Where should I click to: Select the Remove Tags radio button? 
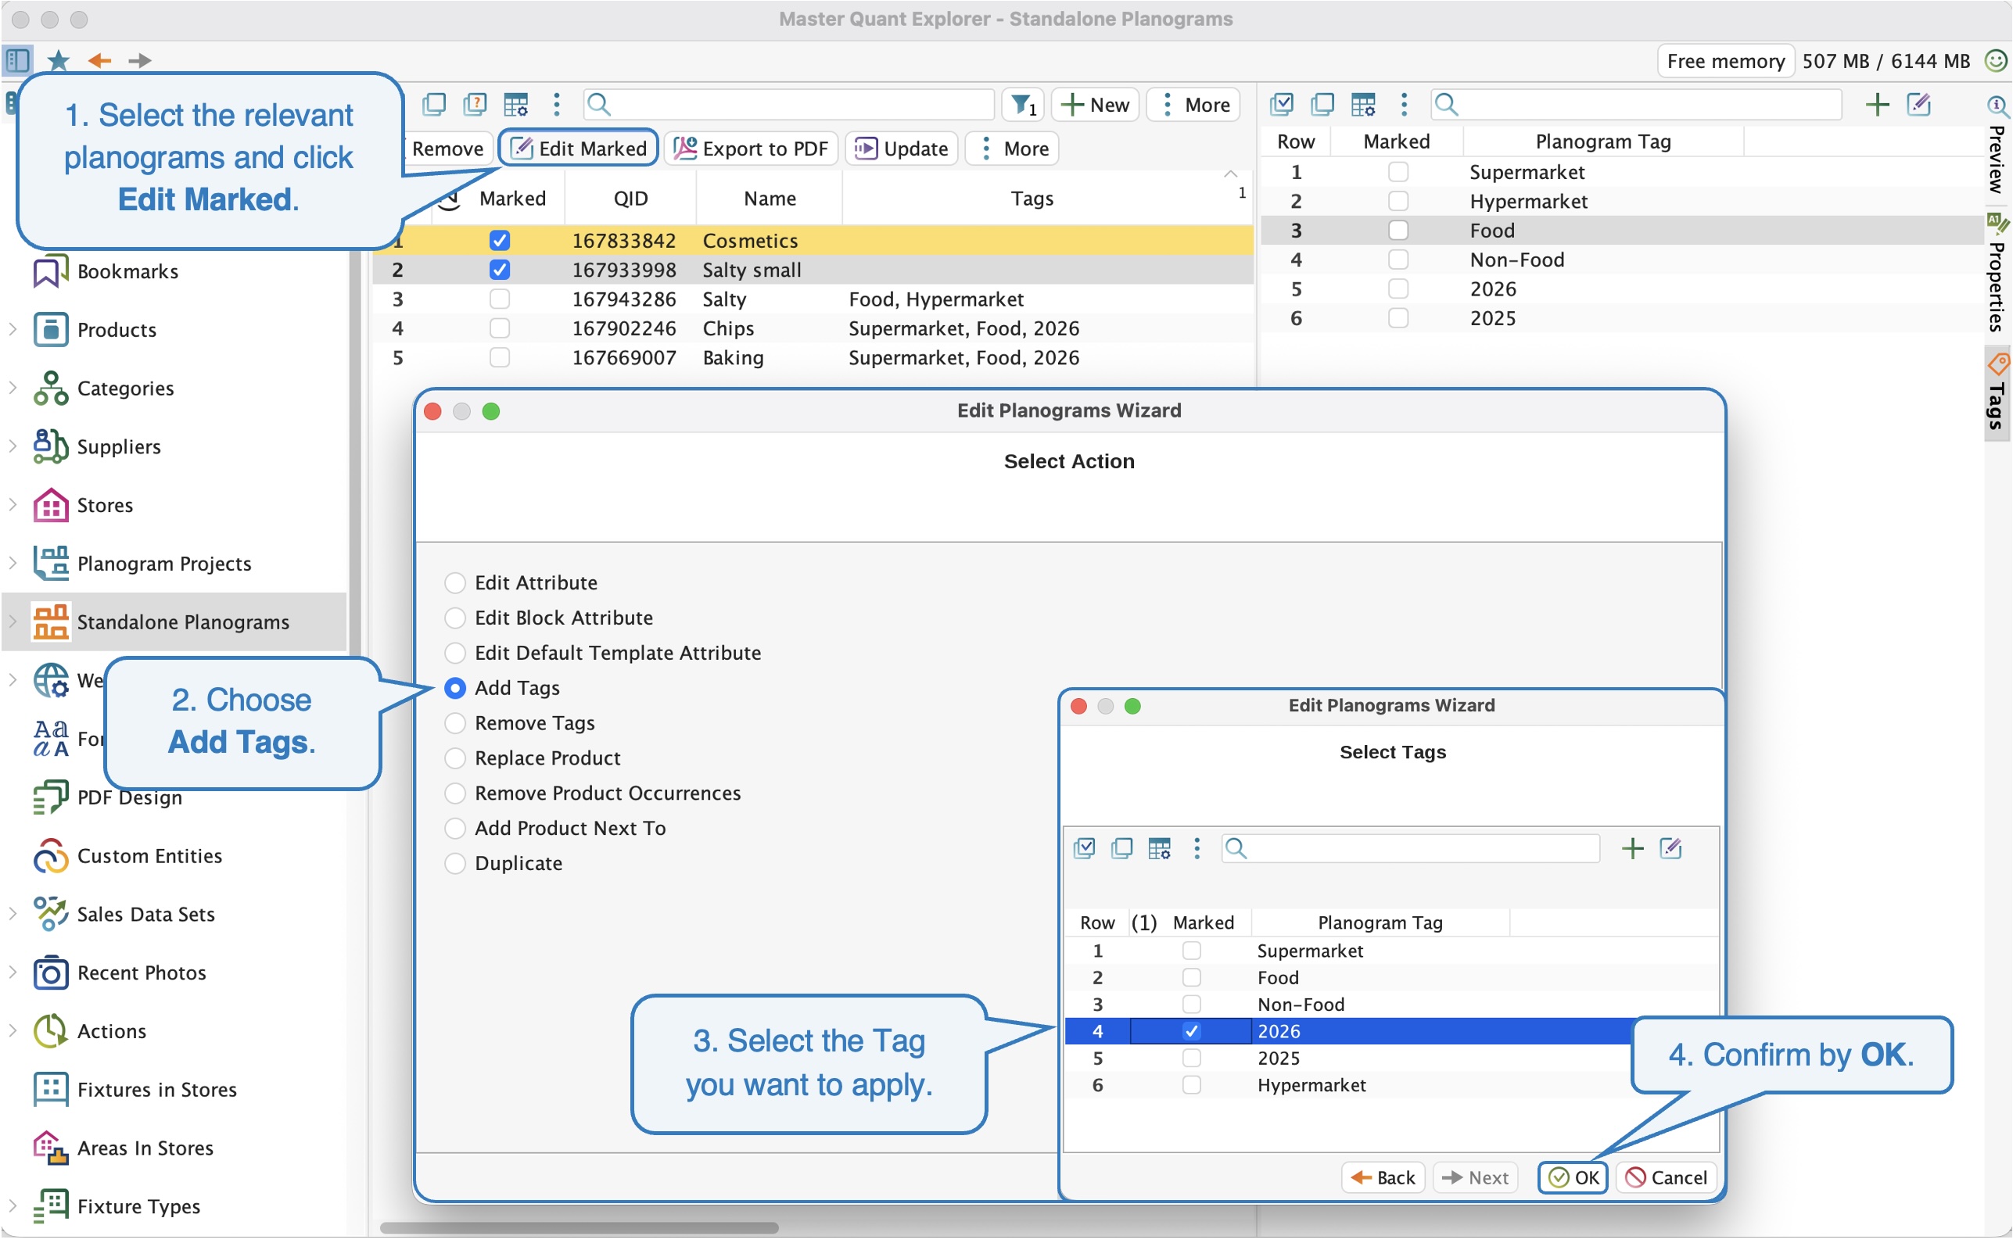click(x=454, y=723)
